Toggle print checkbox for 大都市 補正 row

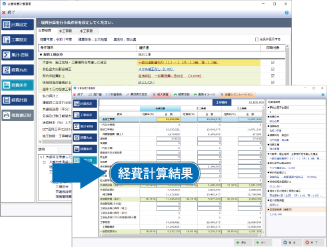272,63
